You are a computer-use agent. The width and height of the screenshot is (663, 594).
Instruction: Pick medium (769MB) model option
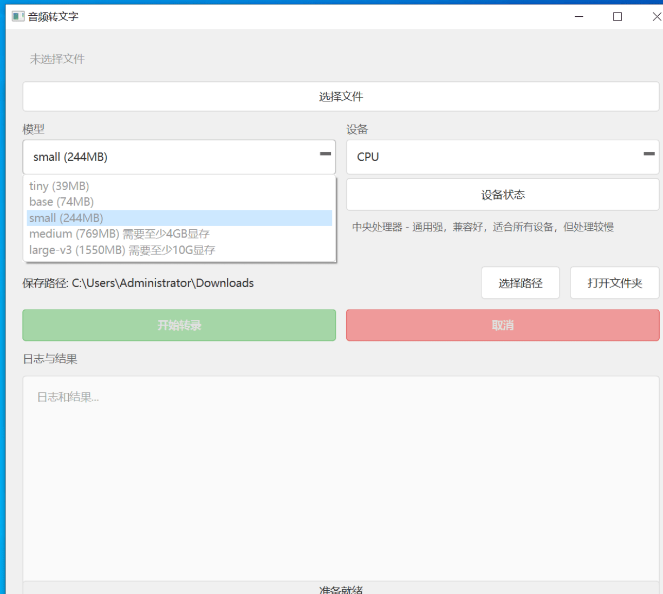pyautogui.click(x=119, y=234)
